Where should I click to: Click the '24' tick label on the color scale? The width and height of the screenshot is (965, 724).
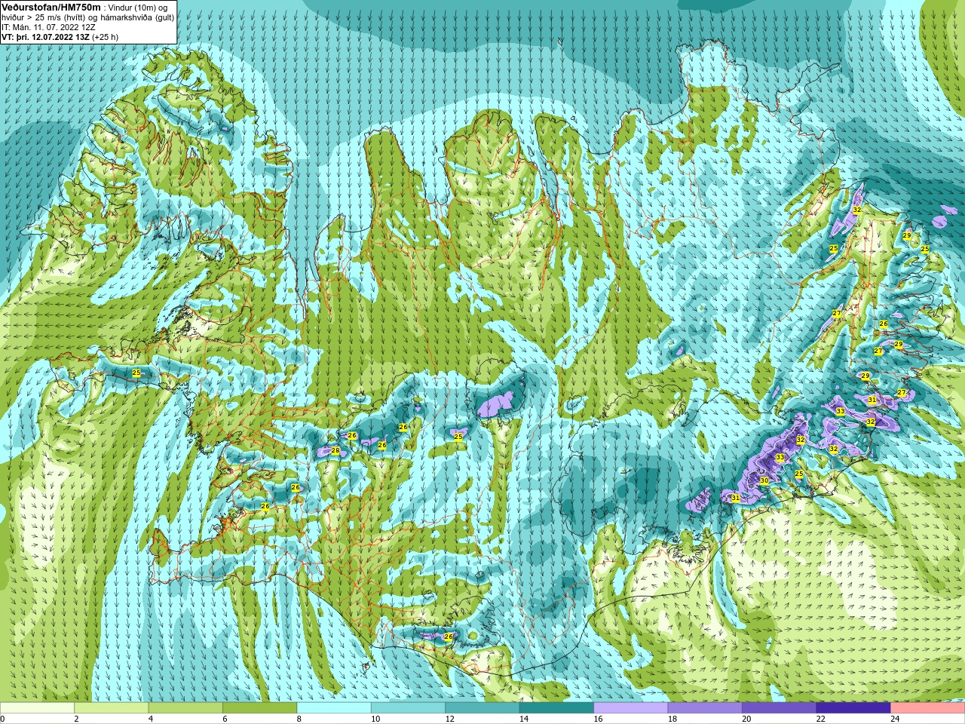tap(895, 719)
